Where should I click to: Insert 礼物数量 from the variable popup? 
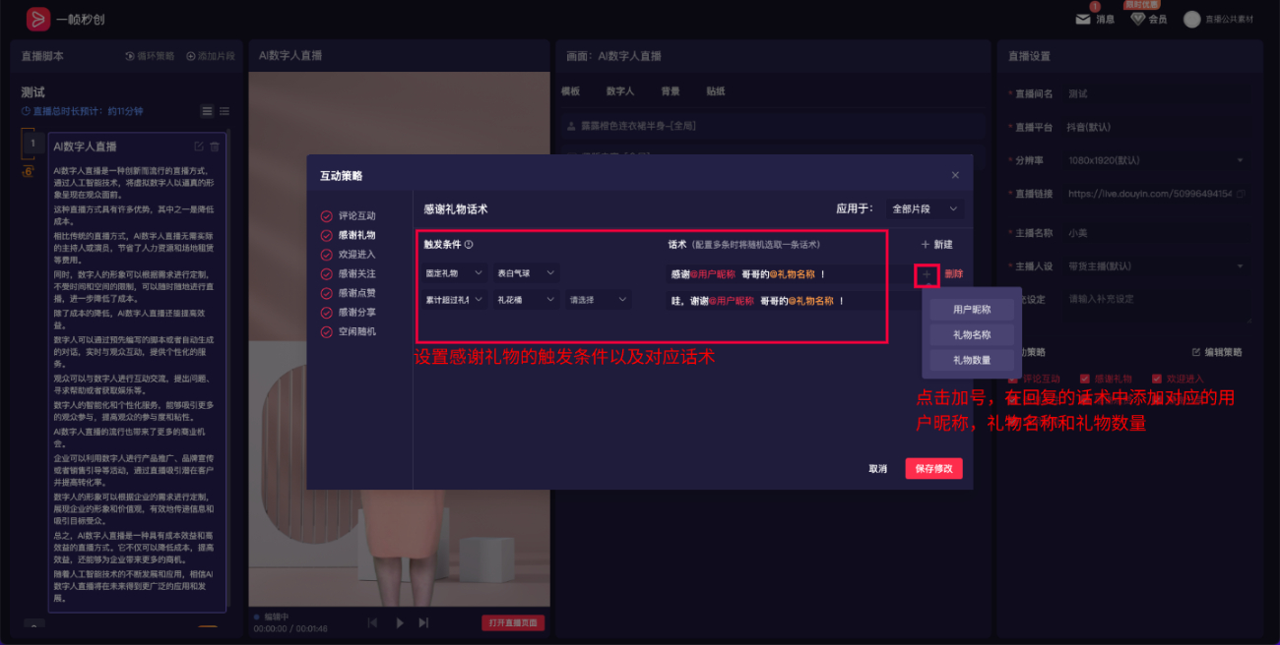tap(972, 361)
